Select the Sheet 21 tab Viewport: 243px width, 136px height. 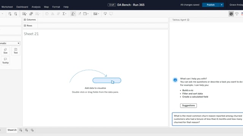pos(12,130)
